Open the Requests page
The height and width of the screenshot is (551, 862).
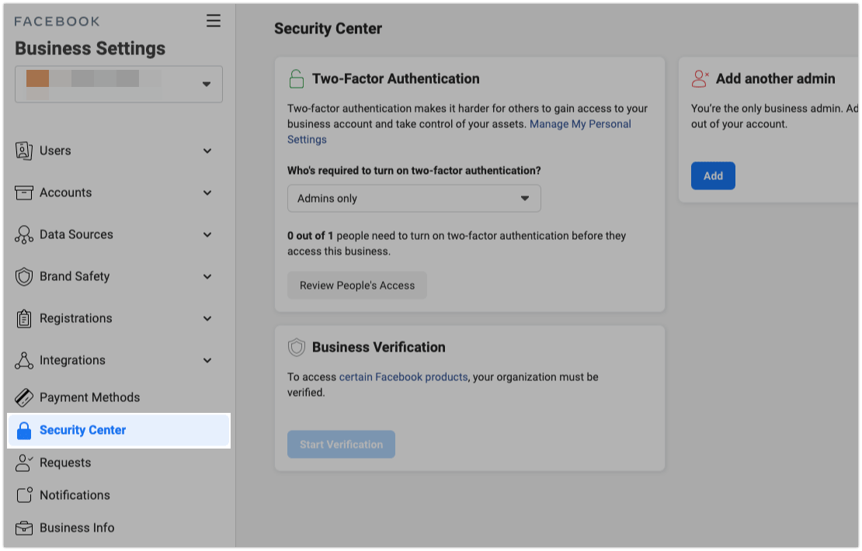tap(65, 463)
